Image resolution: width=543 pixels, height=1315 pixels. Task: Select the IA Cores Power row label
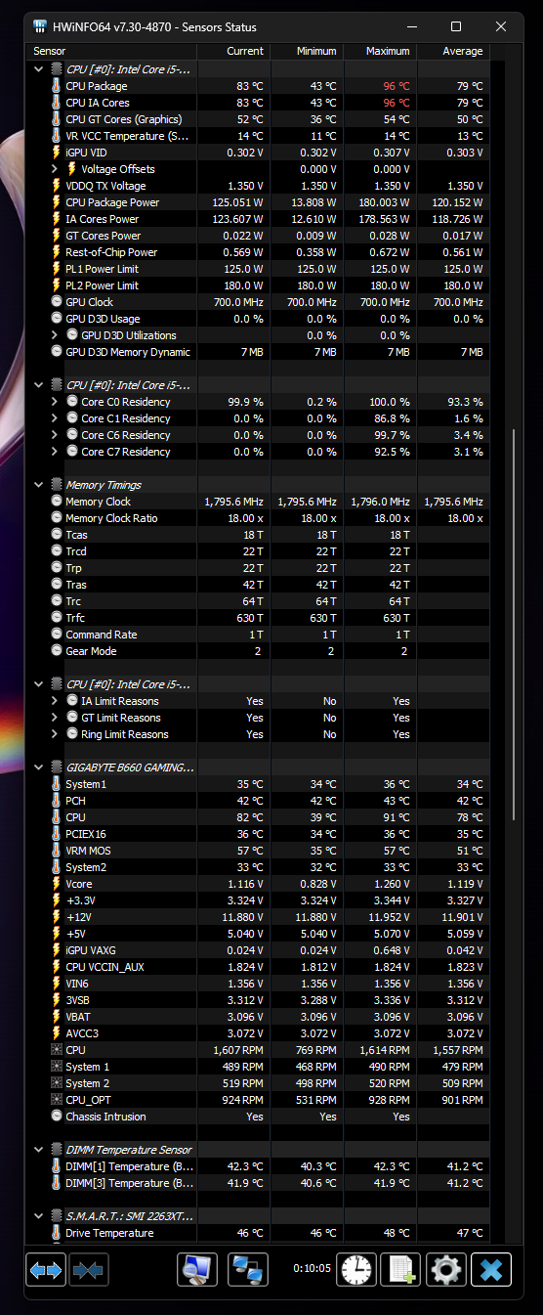[103, 219]
